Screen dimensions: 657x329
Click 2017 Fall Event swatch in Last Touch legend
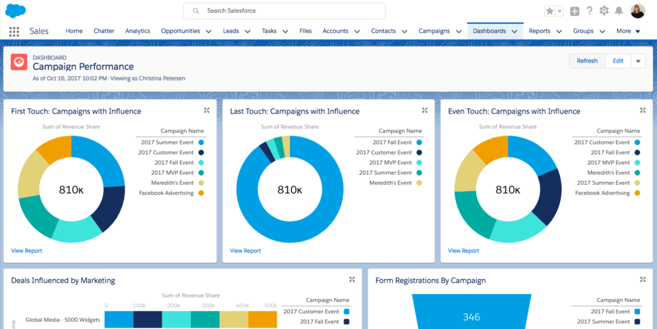tap(419, 142)
